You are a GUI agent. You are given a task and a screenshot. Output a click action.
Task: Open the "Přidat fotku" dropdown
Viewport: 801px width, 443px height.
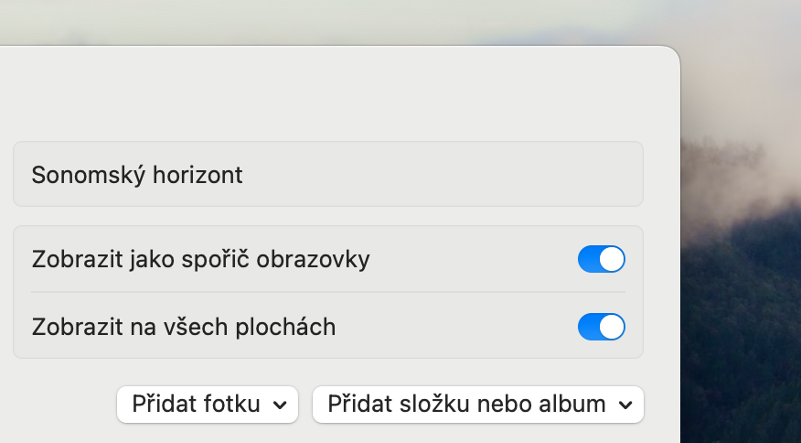pos(208,404)
